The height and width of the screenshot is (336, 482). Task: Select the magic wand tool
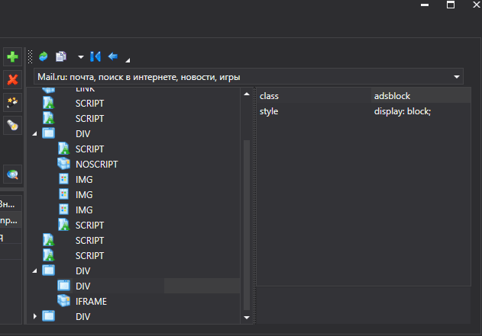tap(12, 102)
